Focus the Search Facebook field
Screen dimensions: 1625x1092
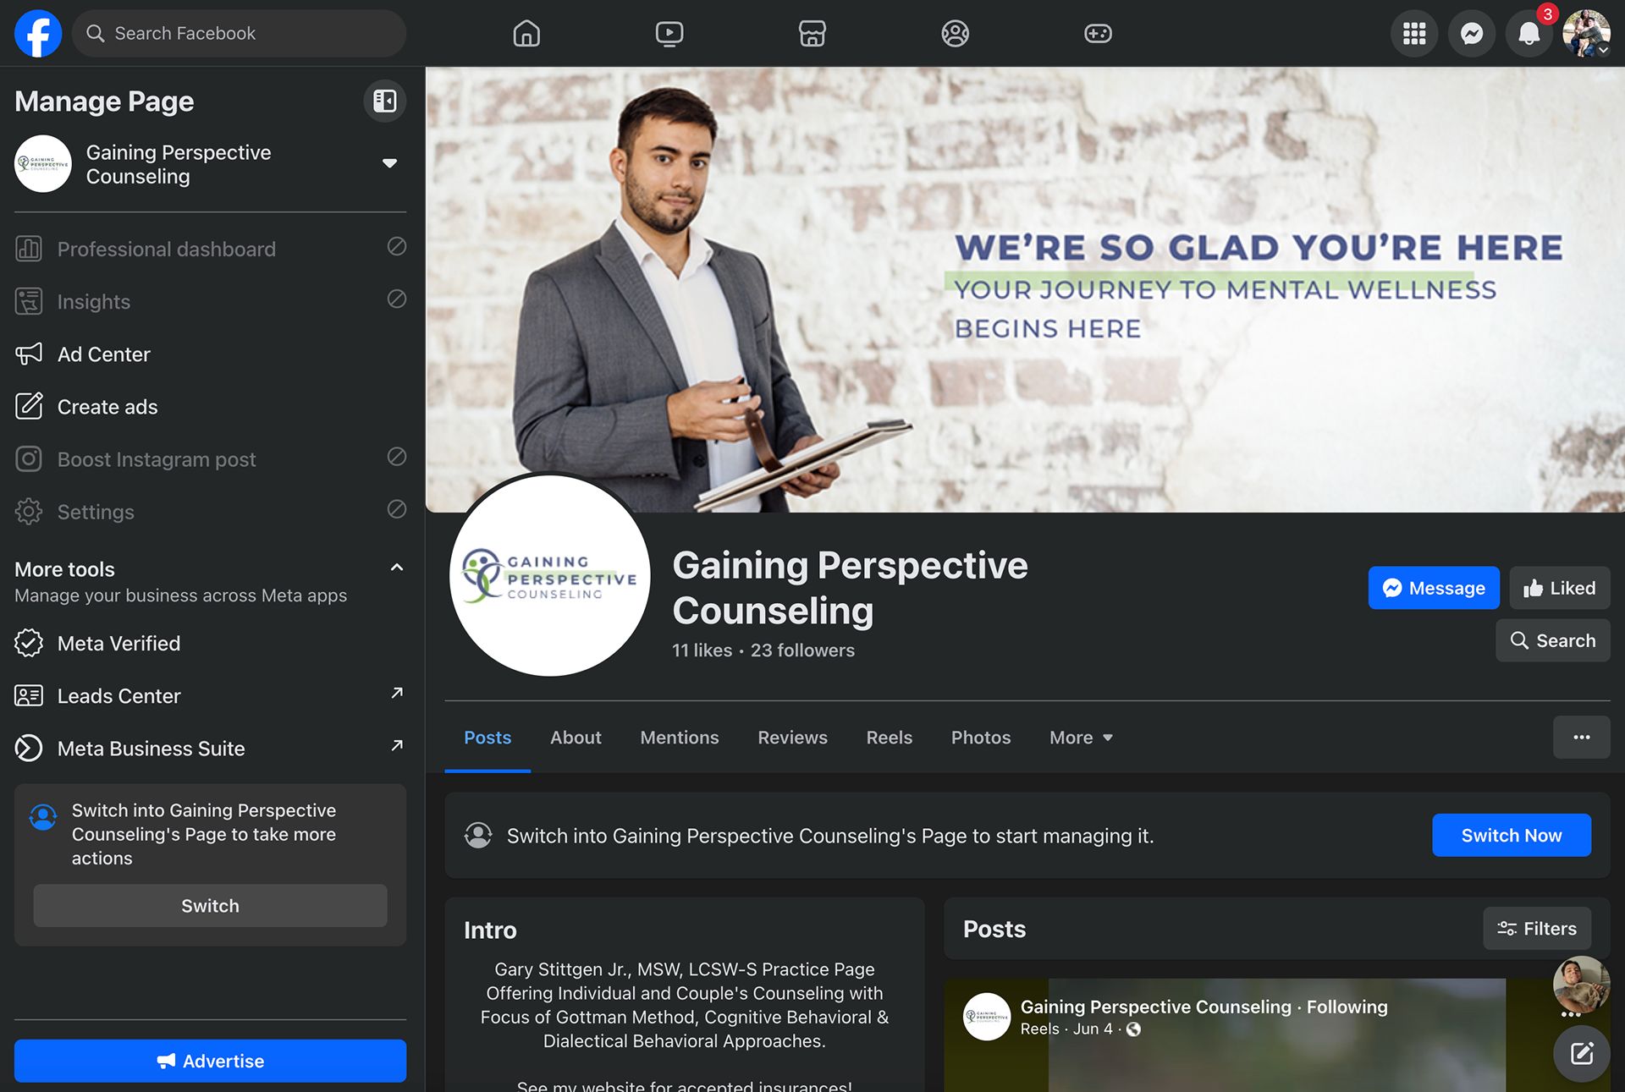(240, 34)
